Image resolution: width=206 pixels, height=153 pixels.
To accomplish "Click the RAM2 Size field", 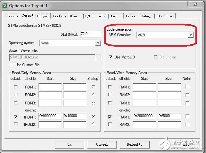I will click(x=169, y=95).
